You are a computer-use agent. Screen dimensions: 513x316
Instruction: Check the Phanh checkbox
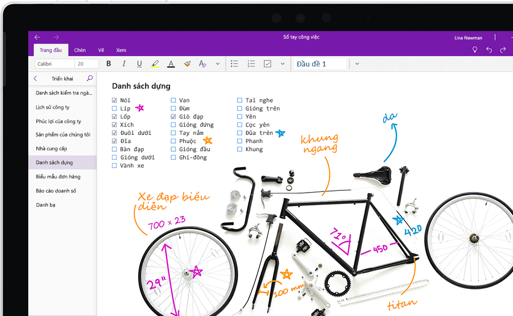(x=239, y=141)
